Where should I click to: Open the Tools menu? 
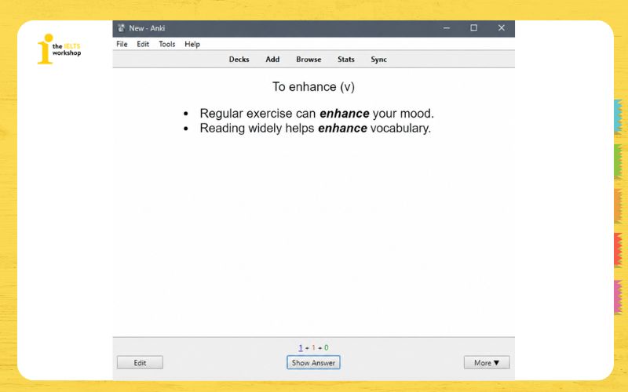coord(166,44)
